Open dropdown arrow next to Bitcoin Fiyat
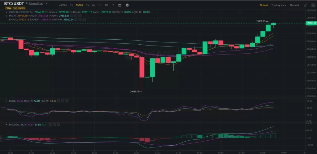 (x=46, y=3)
